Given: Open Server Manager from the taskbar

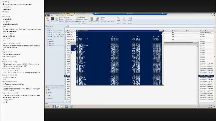Looking at the screenshot, I should [53, 107].
